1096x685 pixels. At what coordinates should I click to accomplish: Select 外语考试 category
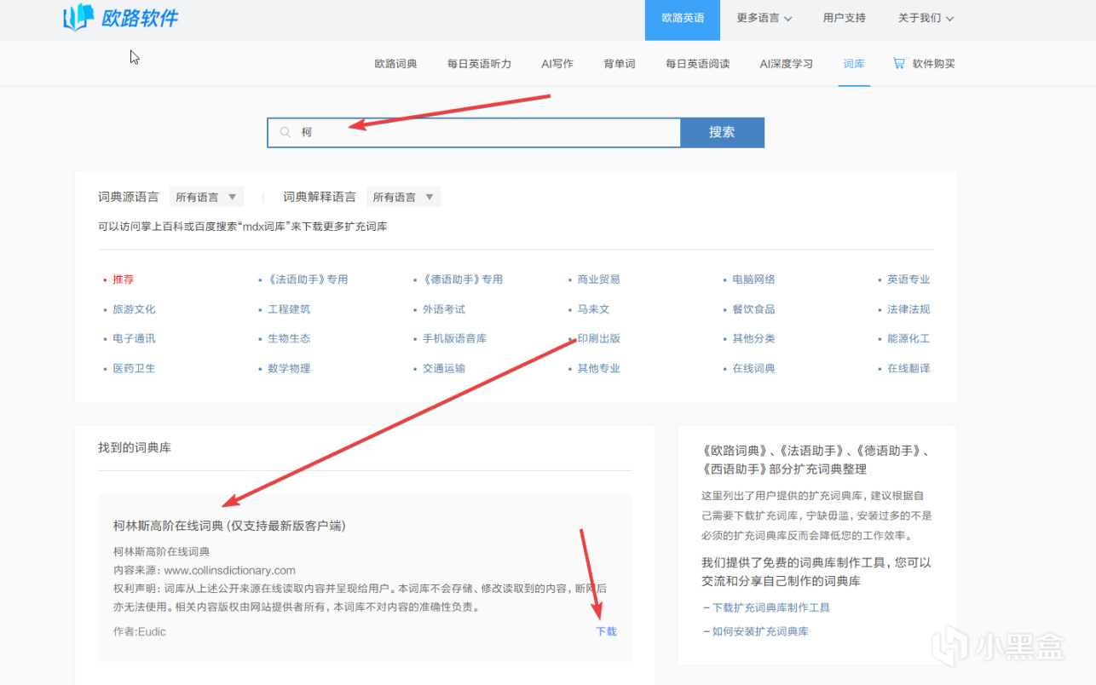click(x=445, y=309)
